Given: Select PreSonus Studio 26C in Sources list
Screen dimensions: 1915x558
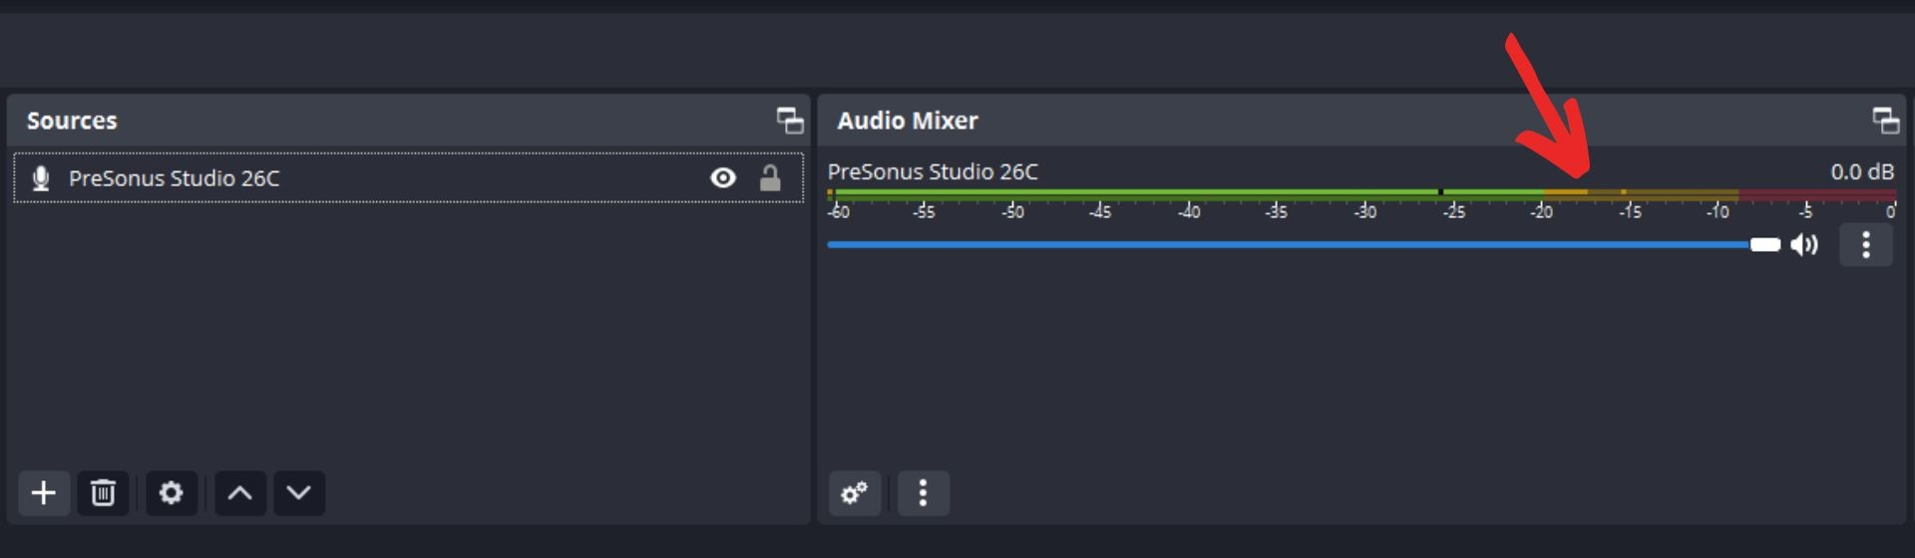Looking at the screenshot, I should pos(408,178).
